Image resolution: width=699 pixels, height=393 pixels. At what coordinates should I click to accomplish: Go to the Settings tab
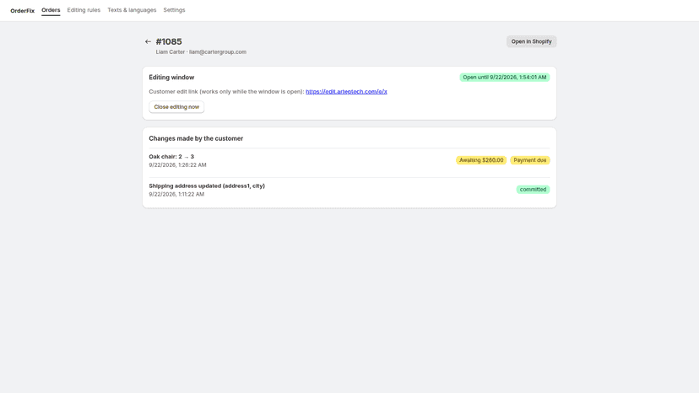pyautogui.click(x=174, y=10)
